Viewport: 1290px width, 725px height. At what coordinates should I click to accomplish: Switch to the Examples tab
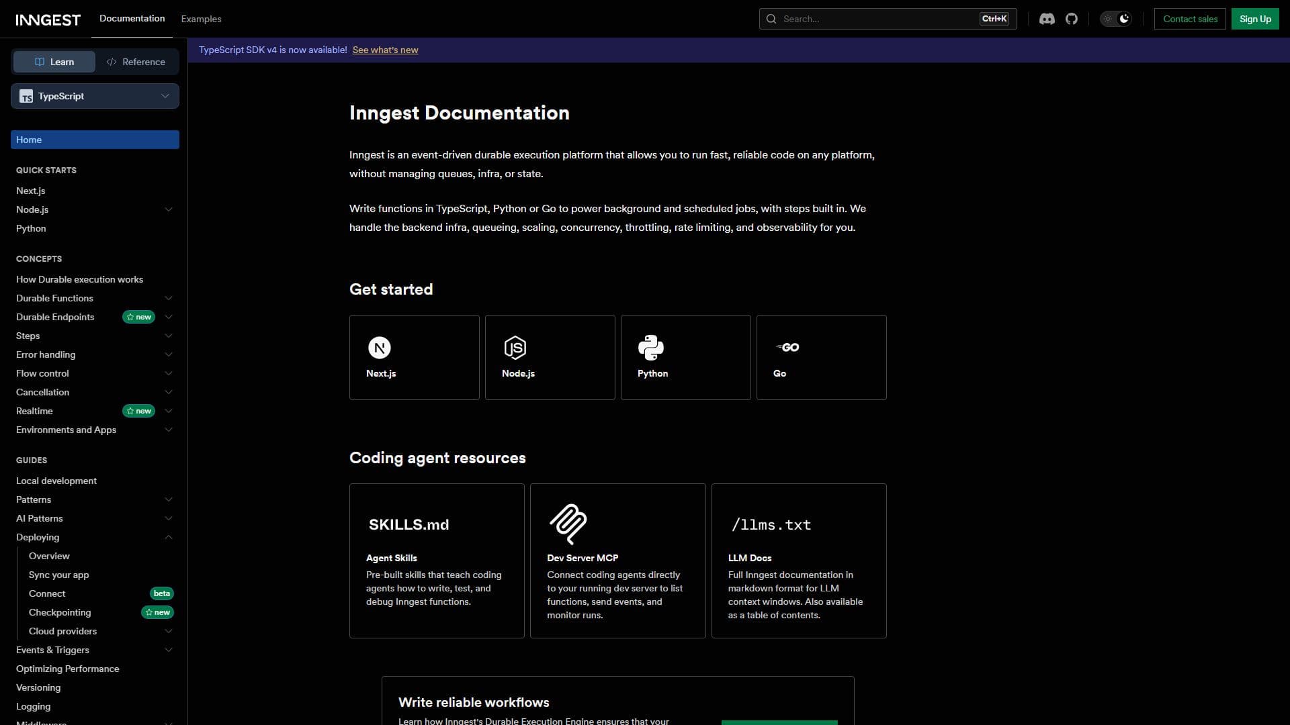pos(201,19)
